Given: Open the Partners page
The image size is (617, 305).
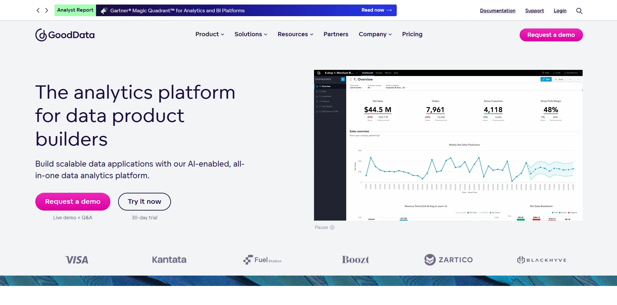Looking at the screenshot, I should pyautogui.click(x=336, y=34).
